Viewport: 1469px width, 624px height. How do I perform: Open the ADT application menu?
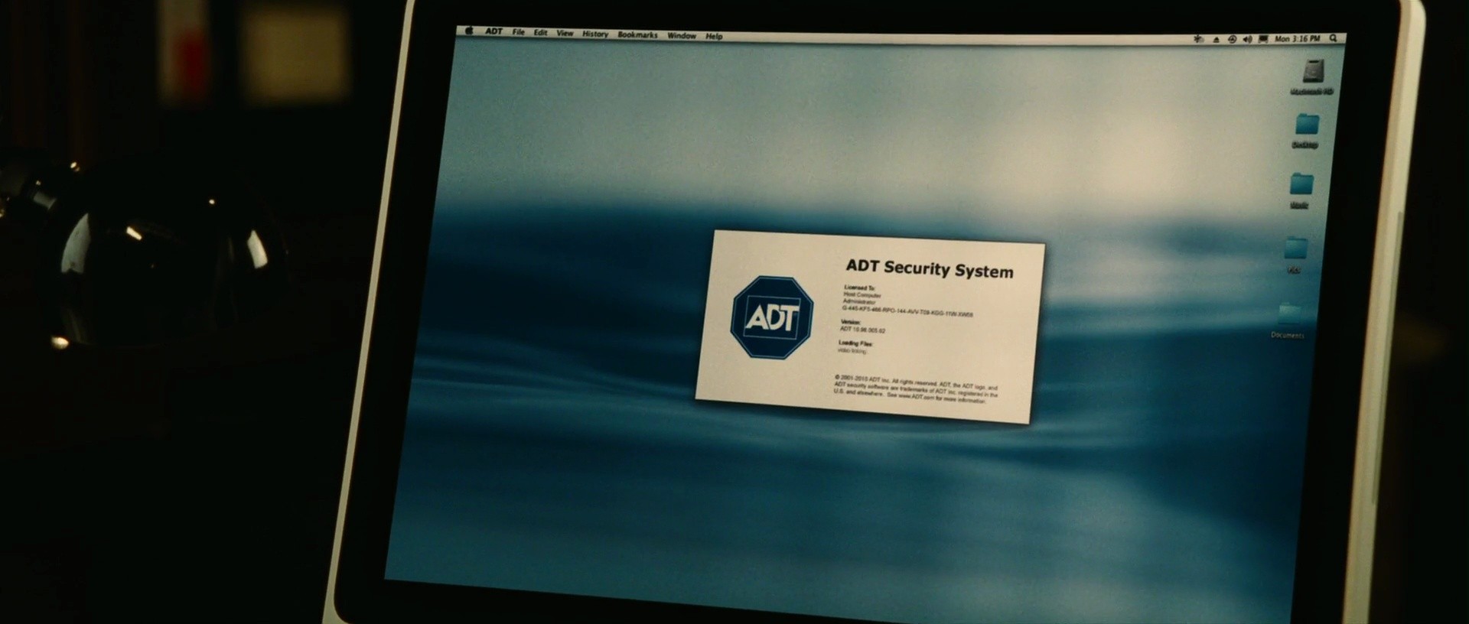[x=494, y=32]
